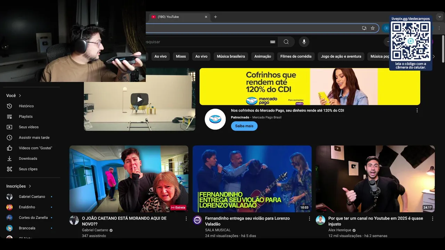This screenshot has height=250, width=445.
Task: Select the Animação filter chip
Action: pos(262,56)
